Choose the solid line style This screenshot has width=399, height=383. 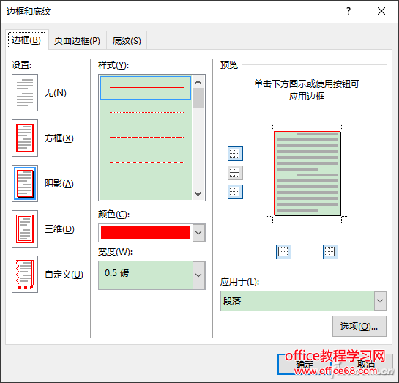(146, 88)
